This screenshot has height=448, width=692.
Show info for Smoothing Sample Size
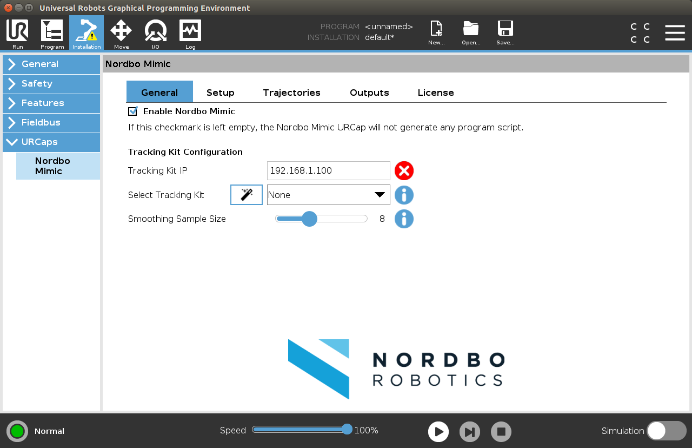point(404,219)
